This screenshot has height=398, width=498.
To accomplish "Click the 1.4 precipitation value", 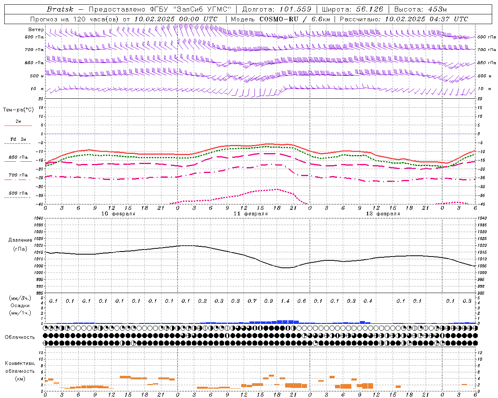I will [285, 301].
